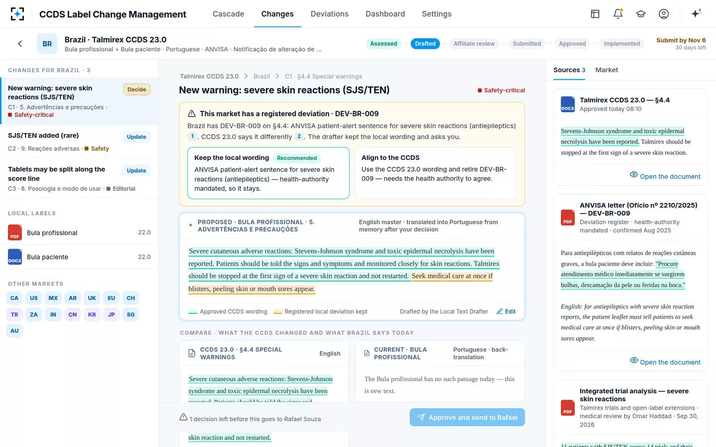Open the Changes tab
The height and width of the screenshot is (447, 716).
277,14
